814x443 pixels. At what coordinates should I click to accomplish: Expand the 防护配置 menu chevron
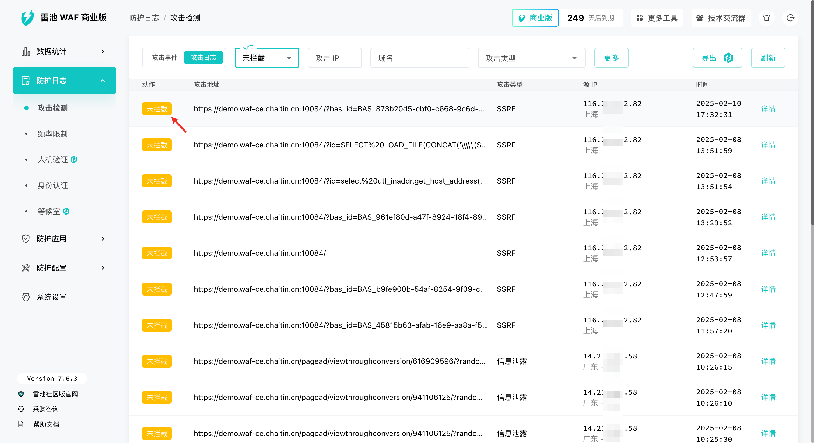103,268
